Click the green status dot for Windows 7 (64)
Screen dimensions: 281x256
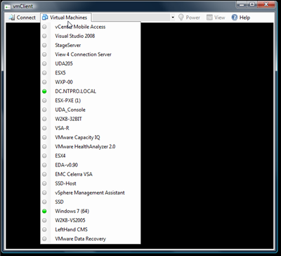tap(44, 211)
